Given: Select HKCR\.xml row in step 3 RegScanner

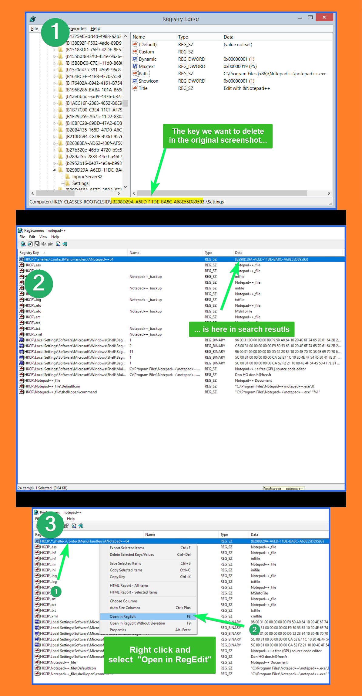Looking at the screenshot, I should pyautogui.click(x=181, y=616).
